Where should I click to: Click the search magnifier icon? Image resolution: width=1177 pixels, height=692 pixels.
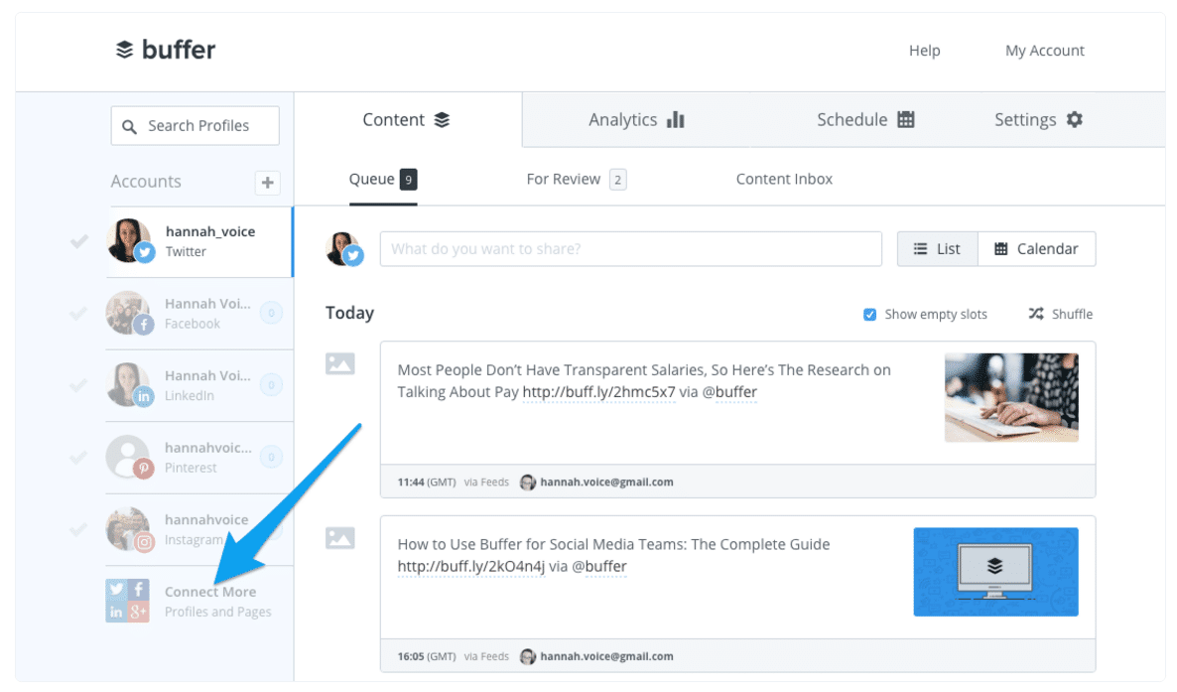pyautogui.click(x=129, y=126)
